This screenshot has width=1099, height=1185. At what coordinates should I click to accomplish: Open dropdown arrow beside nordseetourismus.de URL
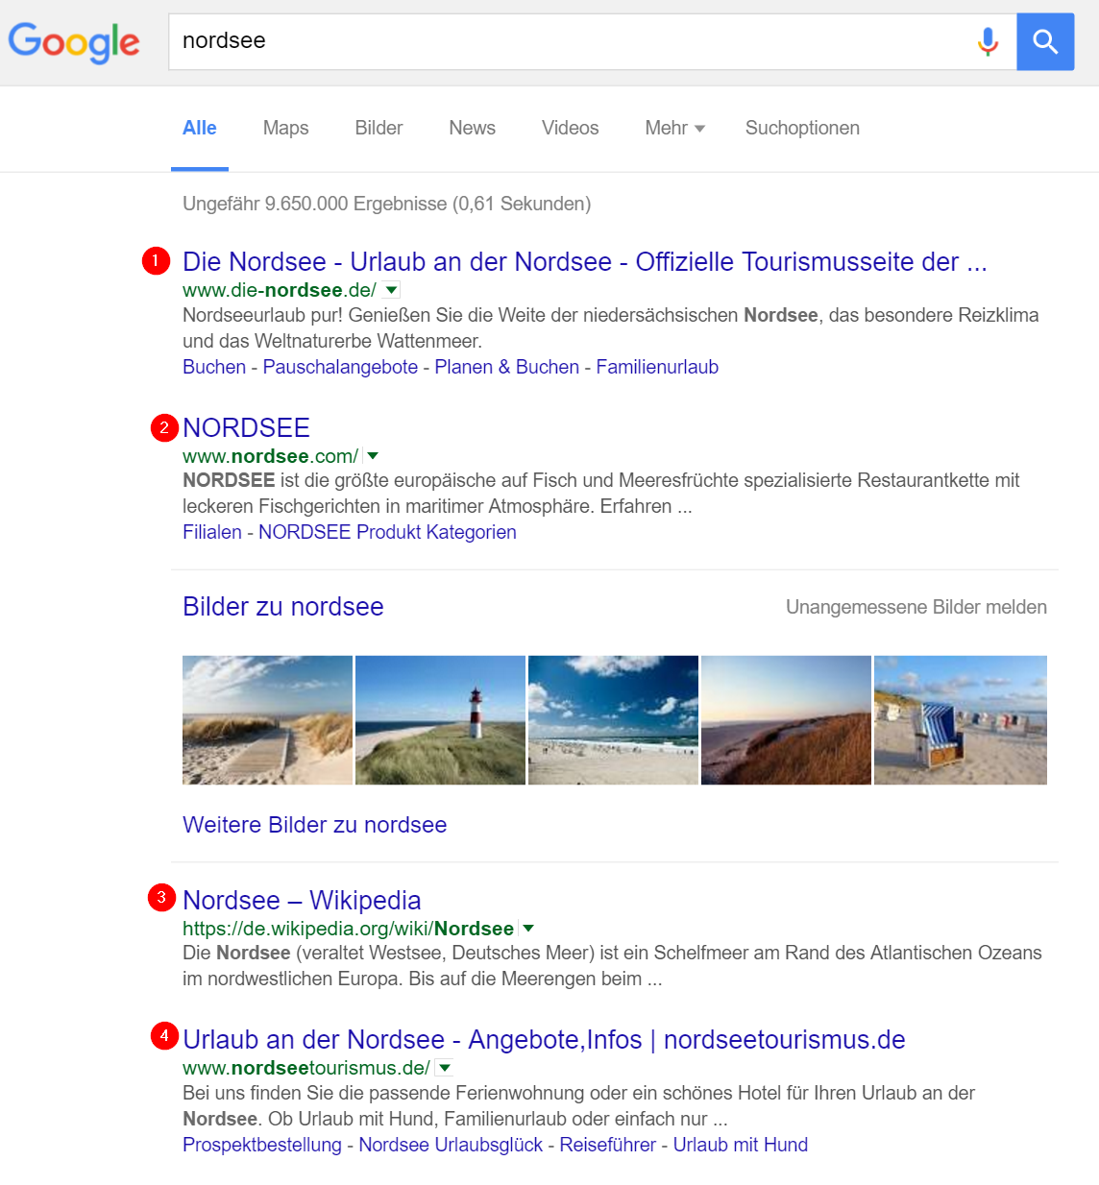coord(445,1068)
